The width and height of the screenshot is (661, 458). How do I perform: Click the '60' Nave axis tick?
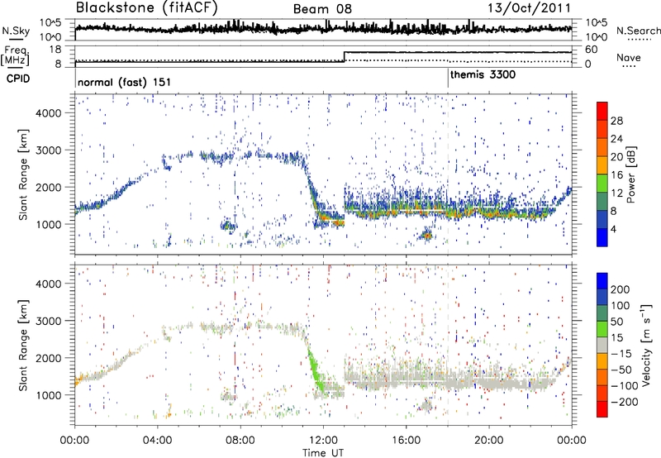pos(591,50)
